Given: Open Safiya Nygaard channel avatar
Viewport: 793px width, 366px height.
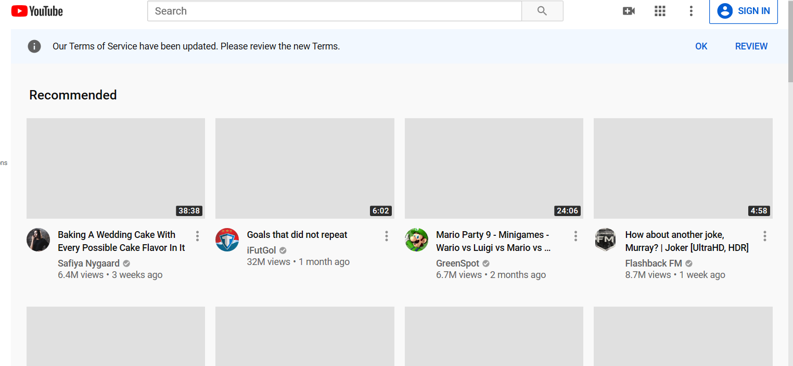Looking at the screenshot, I should (x=38, y=239).
